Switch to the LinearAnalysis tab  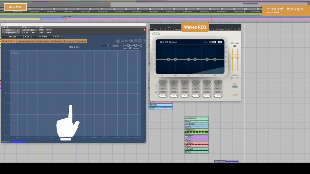(8, 41)
